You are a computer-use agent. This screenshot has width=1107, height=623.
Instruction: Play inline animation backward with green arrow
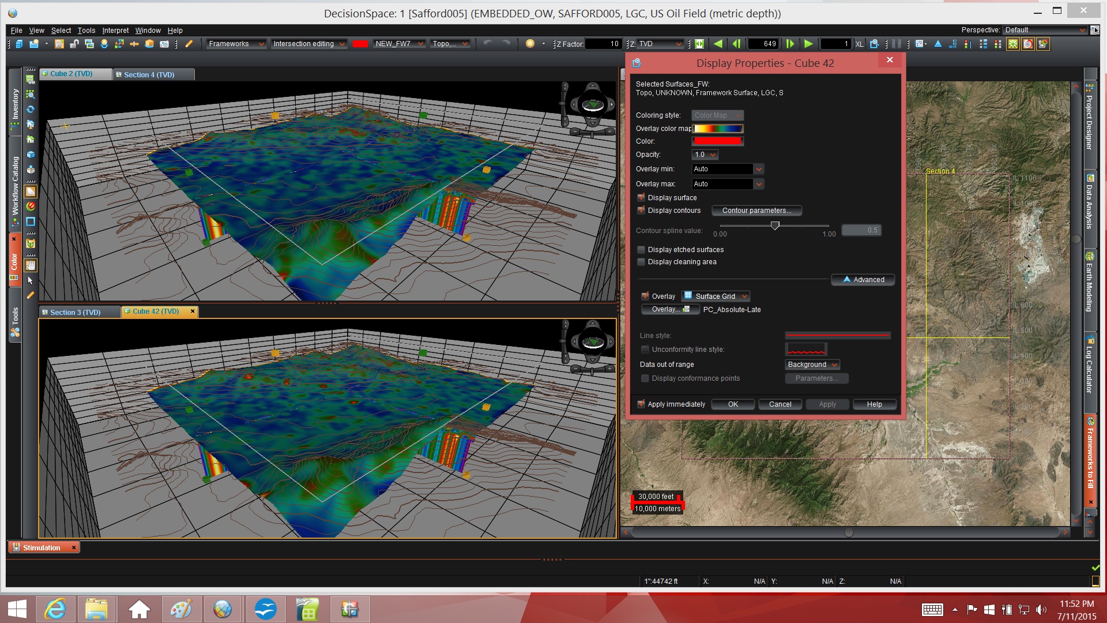point(718,44)
